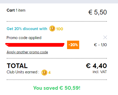Screen dimensions: 118x95
Task: Click the gold Units coin beside 100
Action: tap(52, 28)
